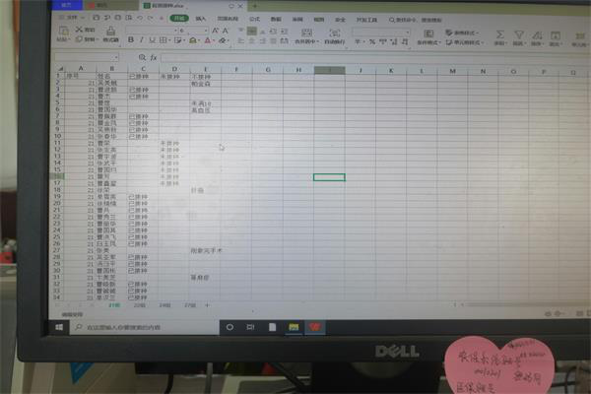
Task: Click the Cut scissors icon
Action: (80, 31)
